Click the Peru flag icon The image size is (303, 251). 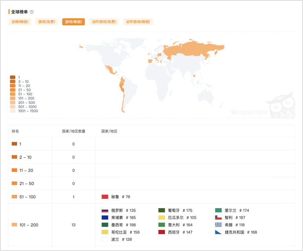click(x=105, y=197)
